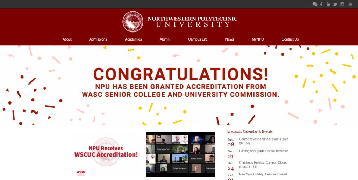Select News in the navigation bar
The height and width of the screenshot is (180, 358).
tap(229, 39)
